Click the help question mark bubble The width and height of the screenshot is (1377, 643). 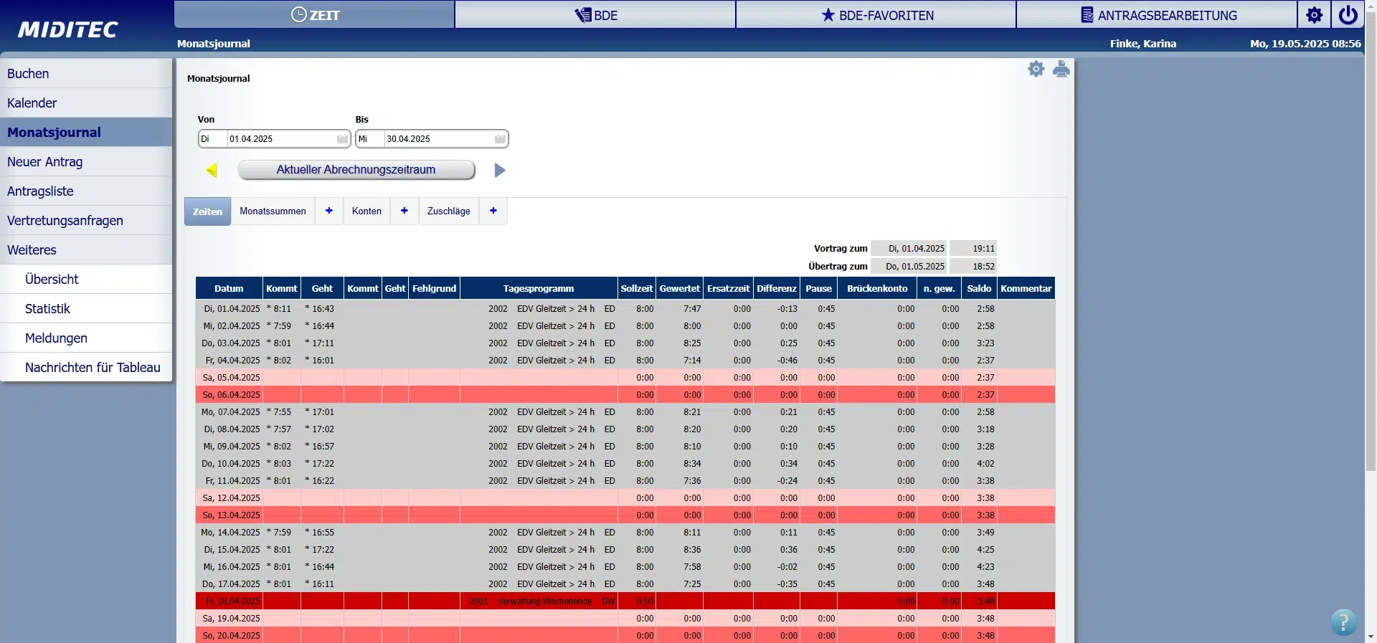(x=1343, y=621)
